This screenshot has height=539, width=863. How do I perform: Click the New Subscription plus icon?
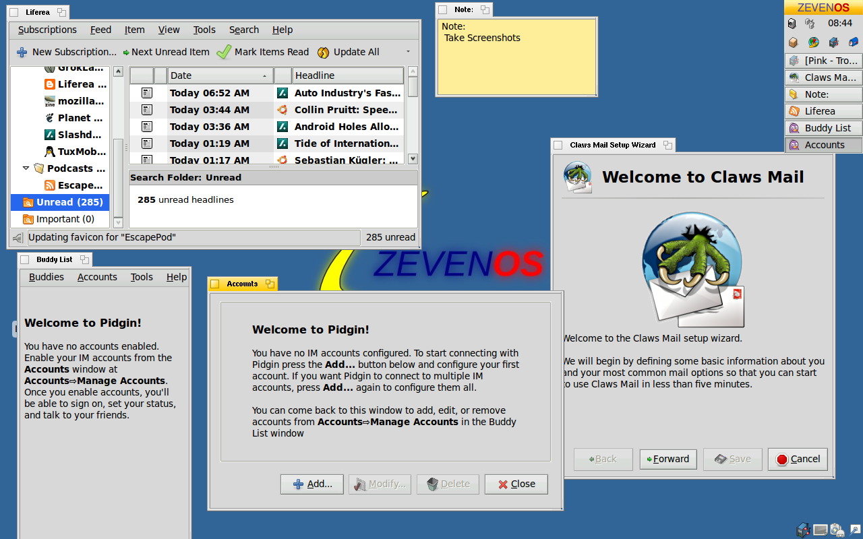coord(22,52)
